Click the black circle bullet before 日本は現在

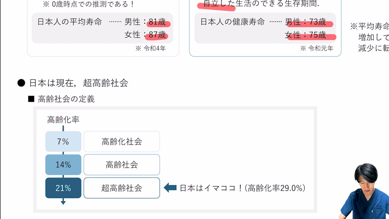coord(21,83)
